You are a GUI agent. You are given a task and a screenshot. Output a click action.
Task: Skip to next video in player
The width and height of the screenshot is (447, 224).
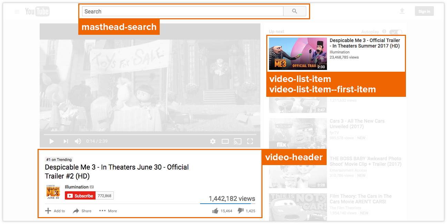coord(66,141)
